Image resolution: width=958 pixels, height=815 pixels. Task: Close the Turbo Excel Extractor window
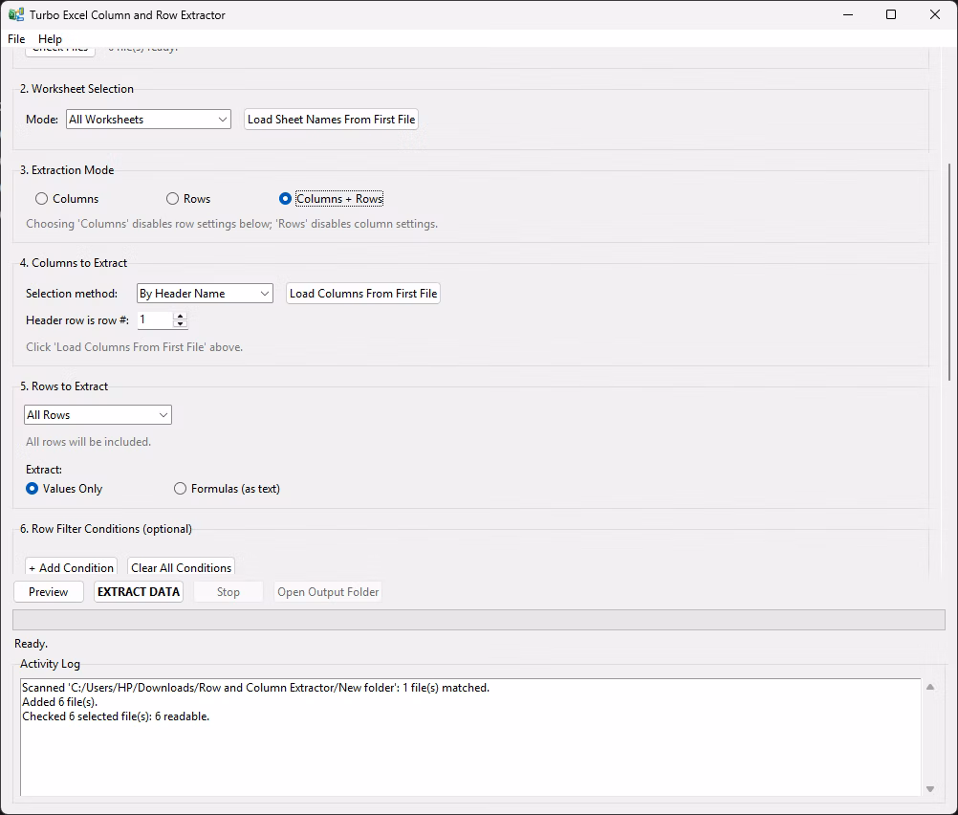[935, 14]
